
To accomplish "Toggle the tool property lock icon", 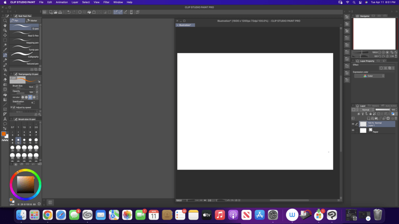I will tap(39, 81).
